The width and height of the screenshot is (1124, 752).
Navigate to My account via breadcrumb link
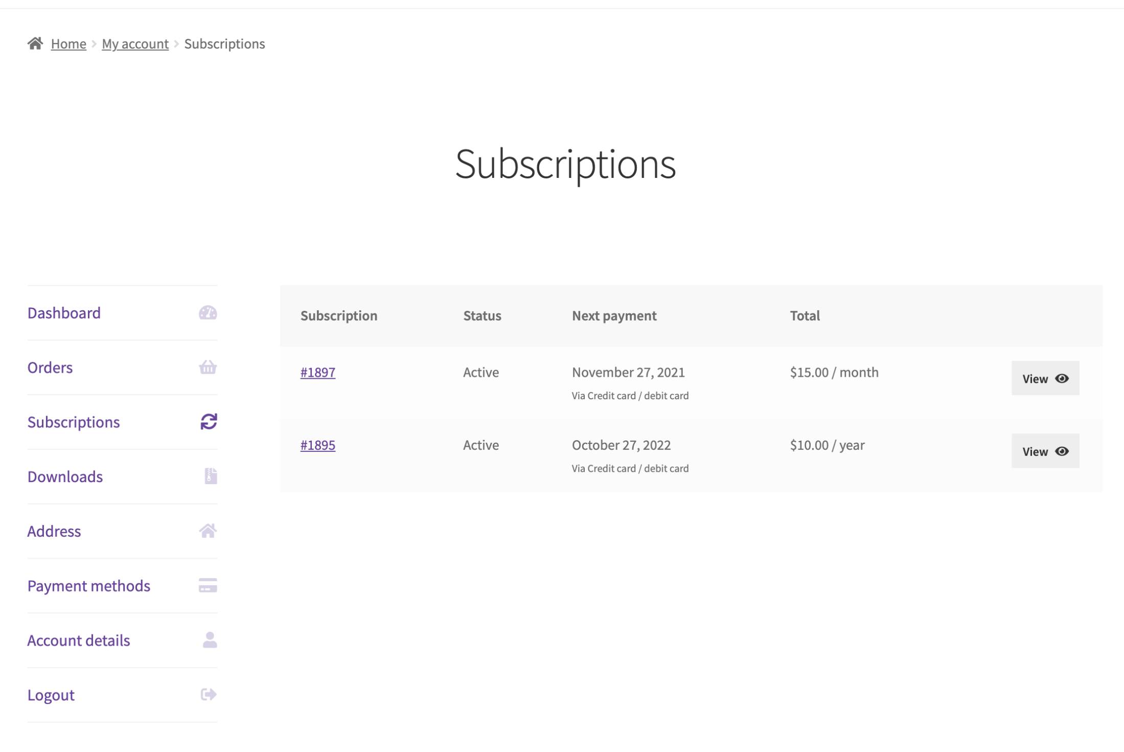coord(135,43)
